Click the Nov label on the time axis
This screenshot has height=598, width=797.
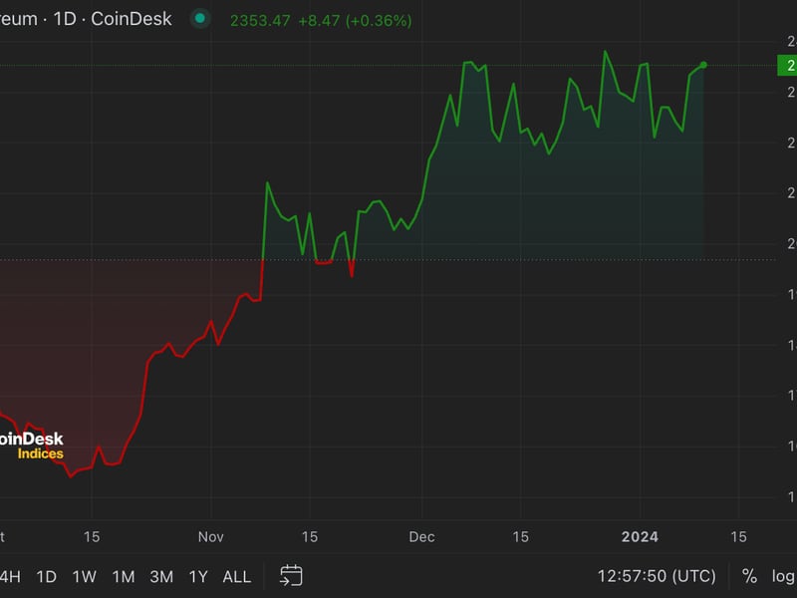(211, 536)
